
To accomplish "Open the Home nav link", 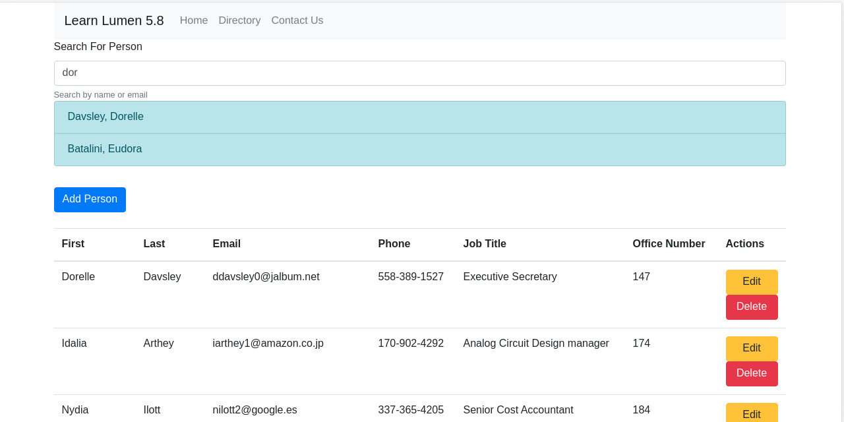I will tap(193, 20).
